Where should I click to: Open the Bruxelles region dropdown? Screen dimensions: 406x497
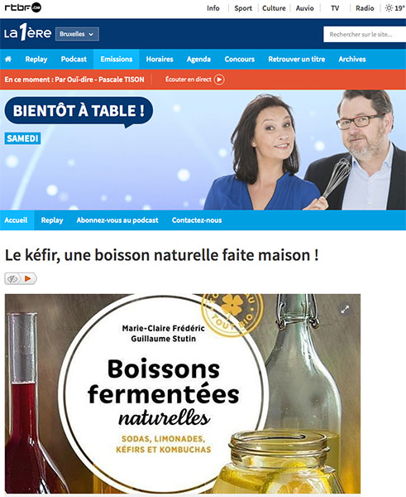pyautogui.click(x=77, y=34)
